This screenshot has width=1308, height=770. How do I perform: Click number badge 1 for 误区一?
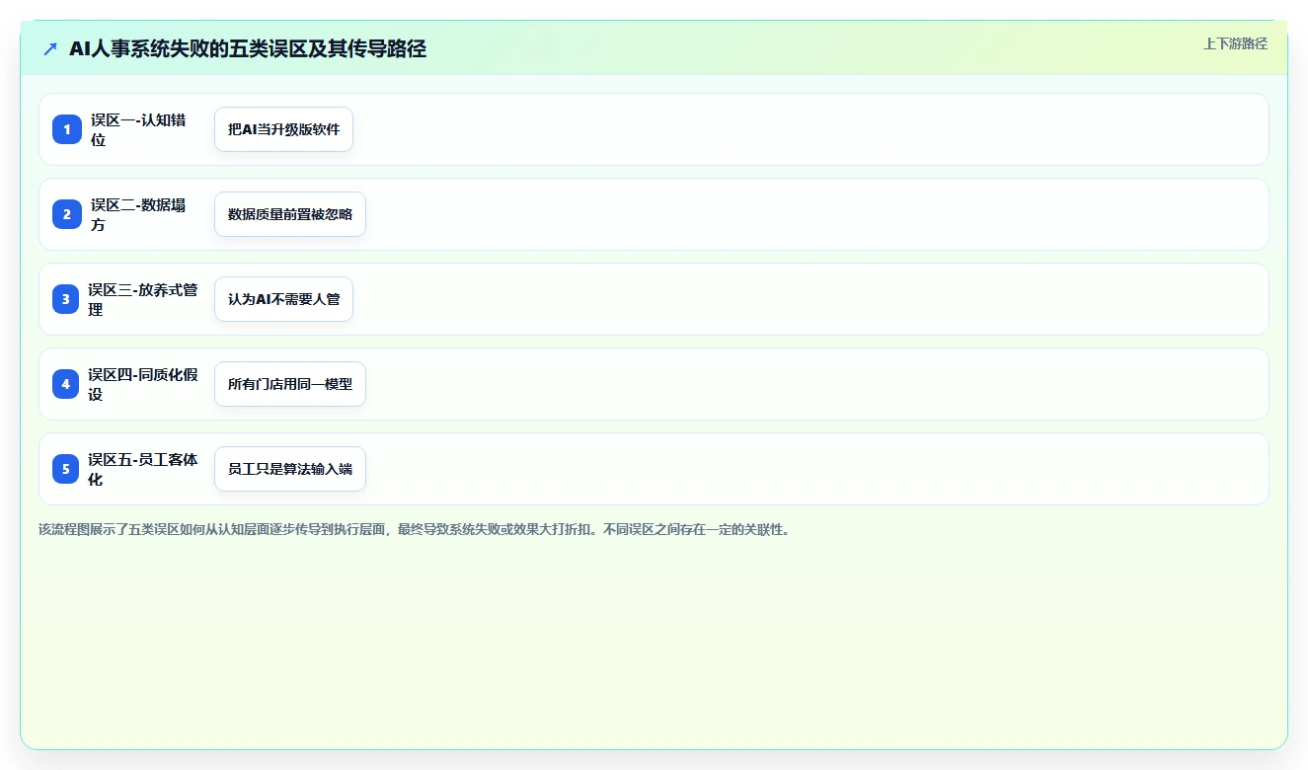tap(66, 129)
